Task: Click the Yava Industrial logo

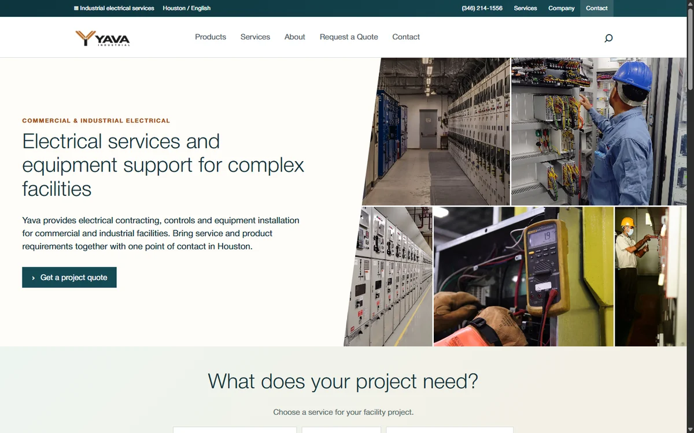Action: 102,38
